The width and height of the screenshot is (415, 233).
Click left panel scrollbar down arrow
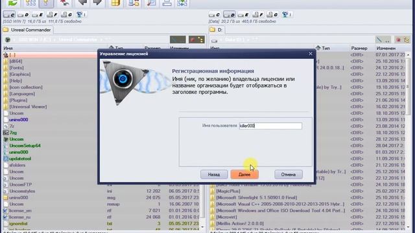[202, 227]
